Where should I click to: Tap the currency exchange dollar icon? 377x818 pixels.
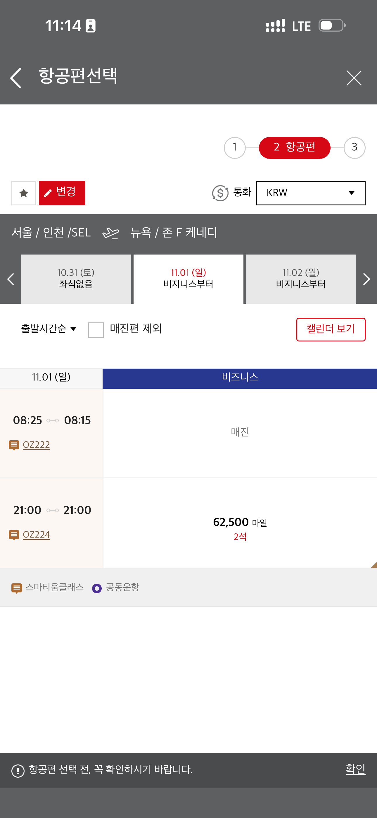[x=220, y=193]
